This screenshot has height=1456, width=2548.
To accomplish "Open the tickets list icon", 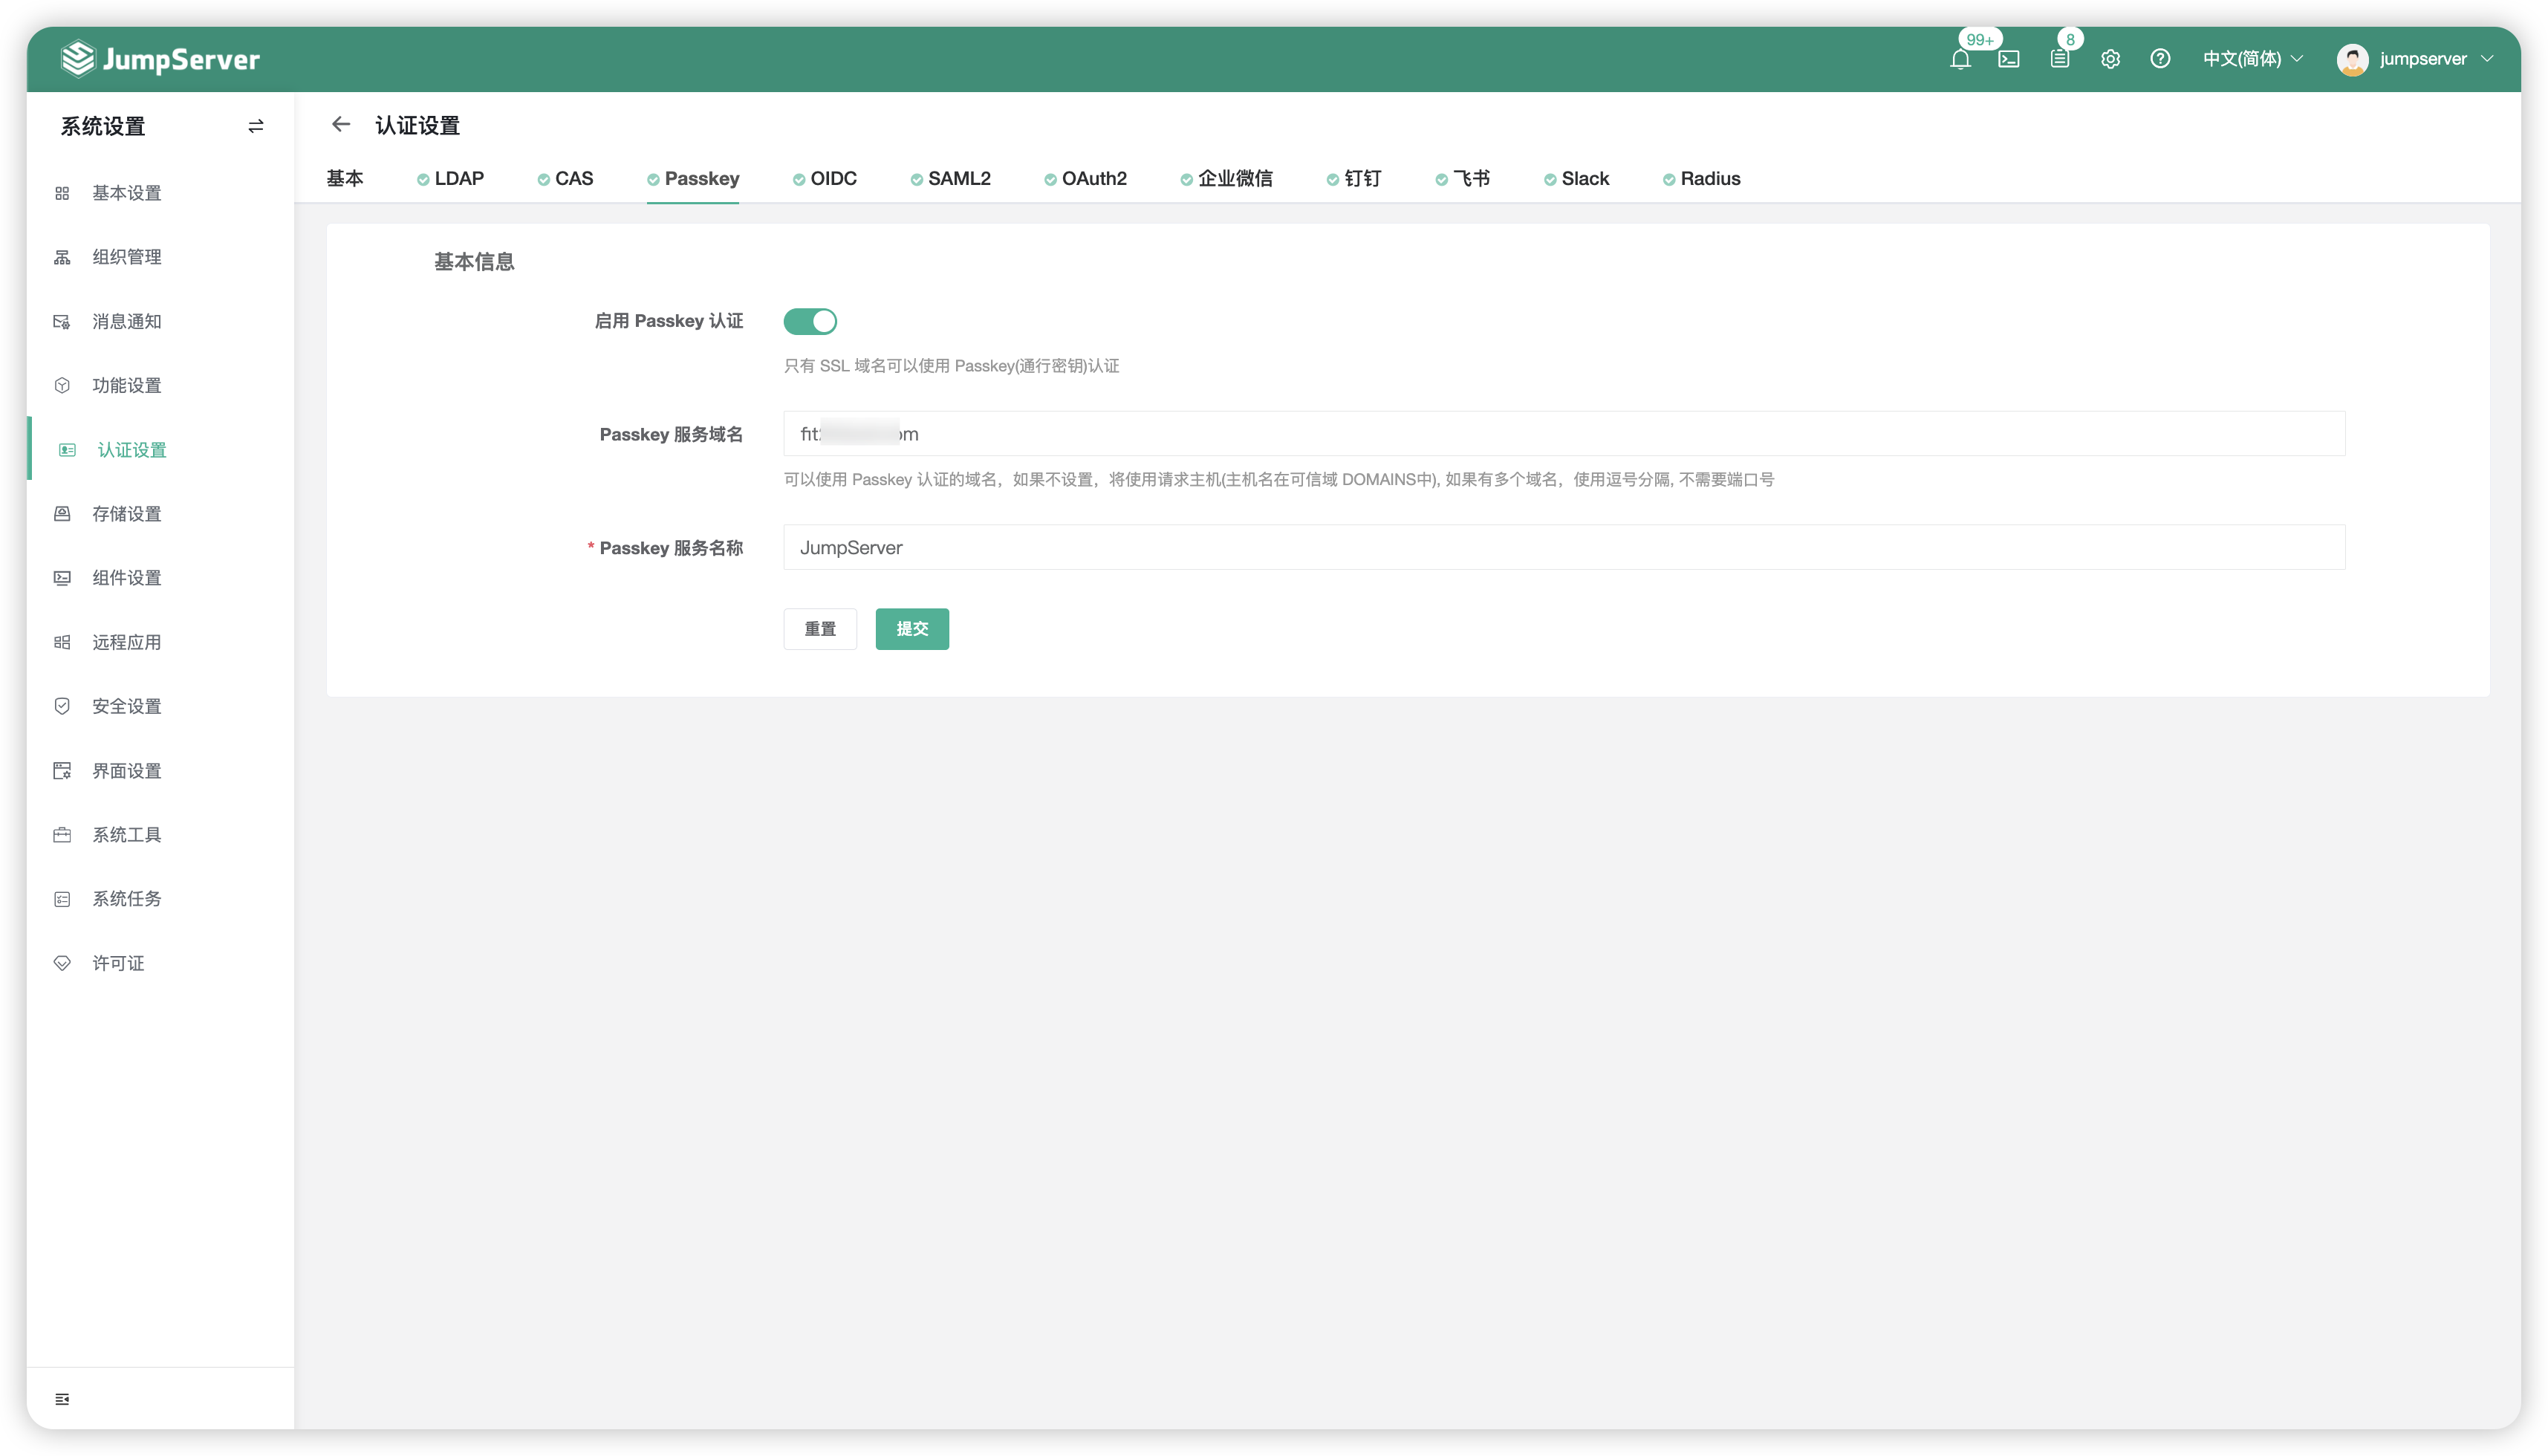I will click(x=2060, y=59).
